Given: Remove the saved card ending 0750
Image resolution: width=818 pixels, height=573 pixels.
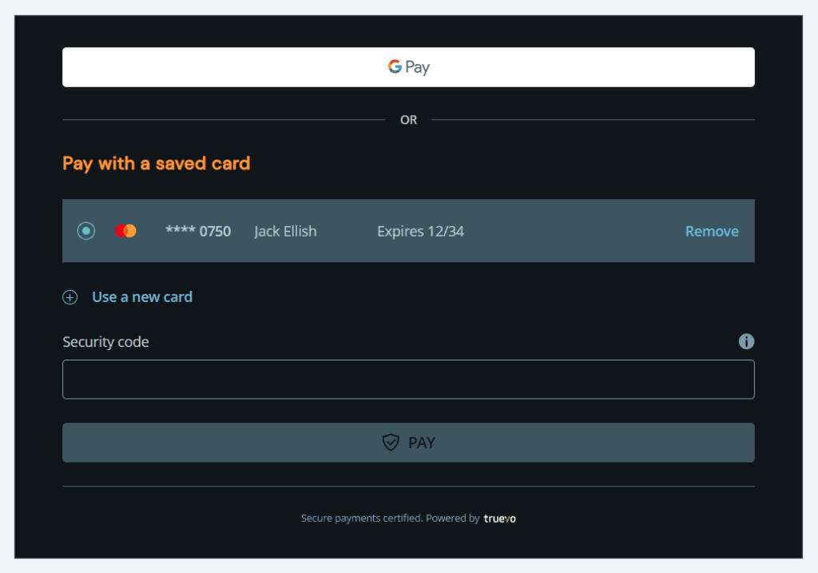Looking at the screenshot, I should 712,231.
